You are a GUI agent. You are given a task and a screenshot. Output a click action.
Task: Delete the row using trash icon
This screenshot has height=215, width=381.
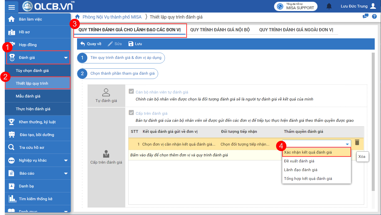(357, 143)
